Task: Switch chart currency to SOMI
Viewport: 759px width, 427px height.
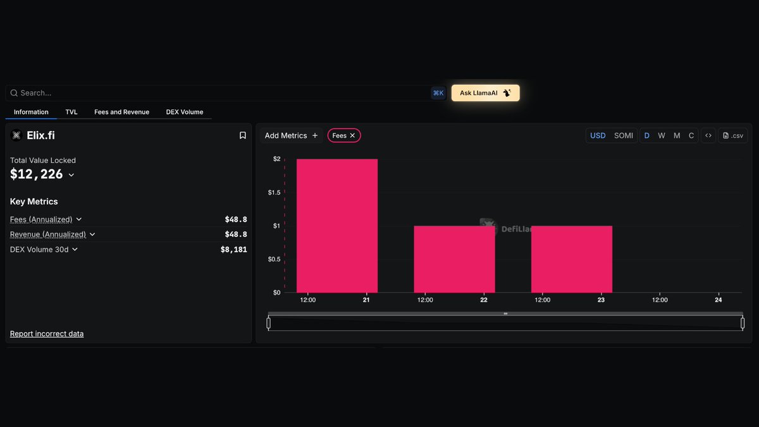Action: [x=624, y=135]
